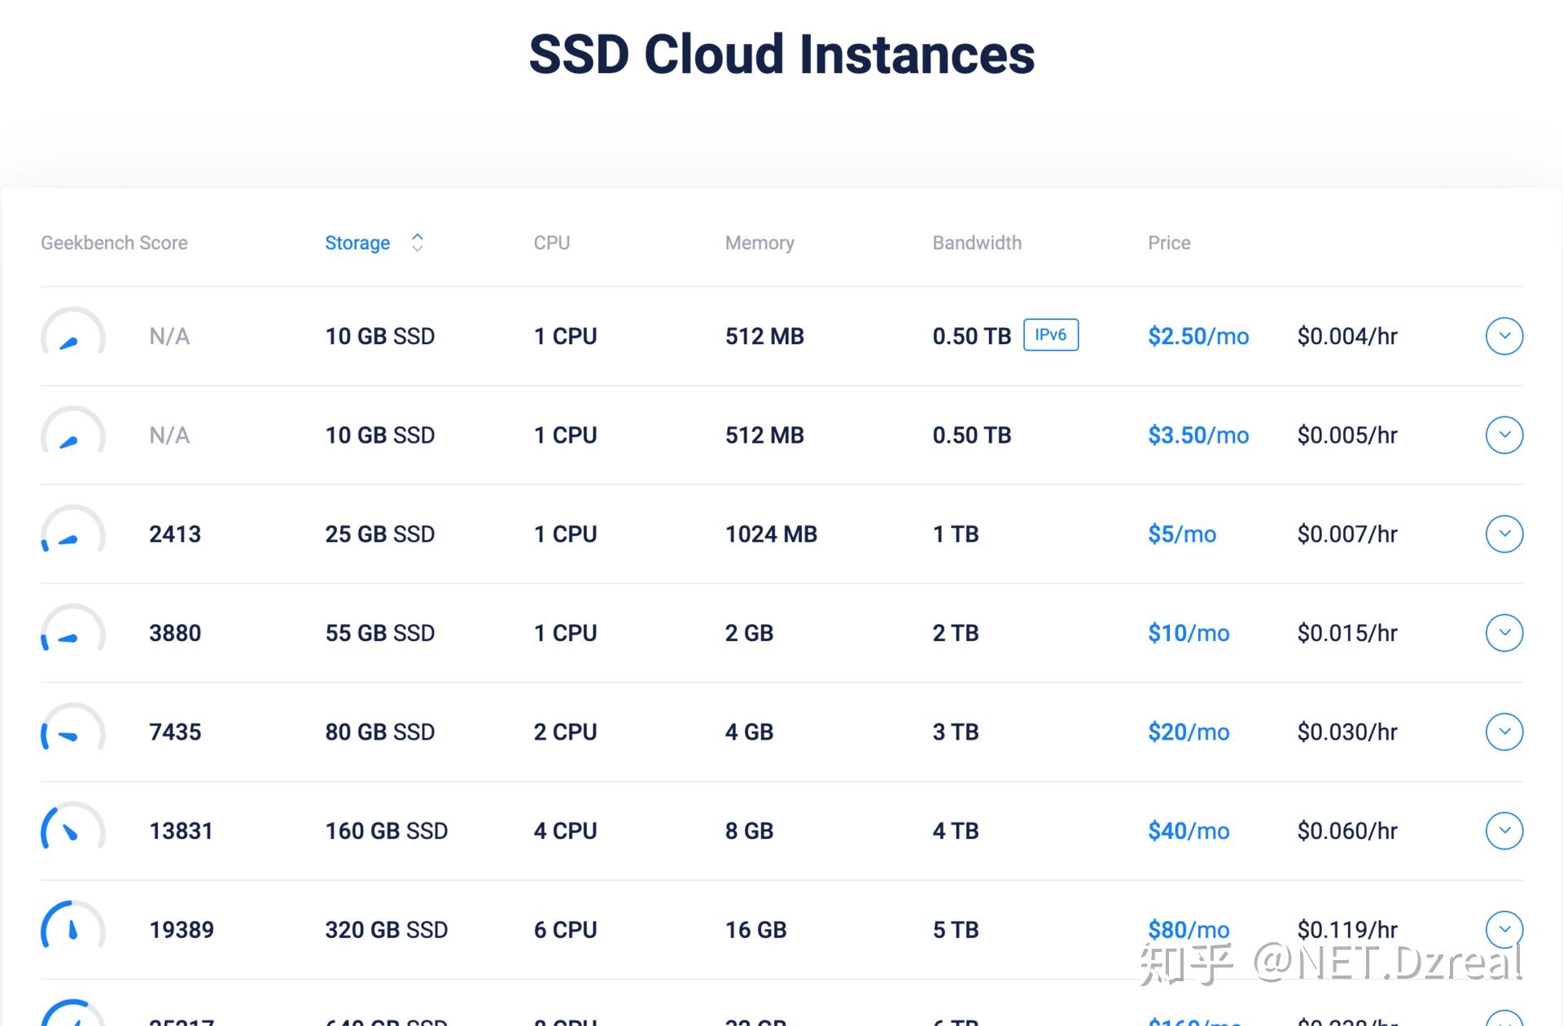Click the Storage sort arrows icon
The height and width of the screenshot is (1026, 1563).
click(418, 242)
